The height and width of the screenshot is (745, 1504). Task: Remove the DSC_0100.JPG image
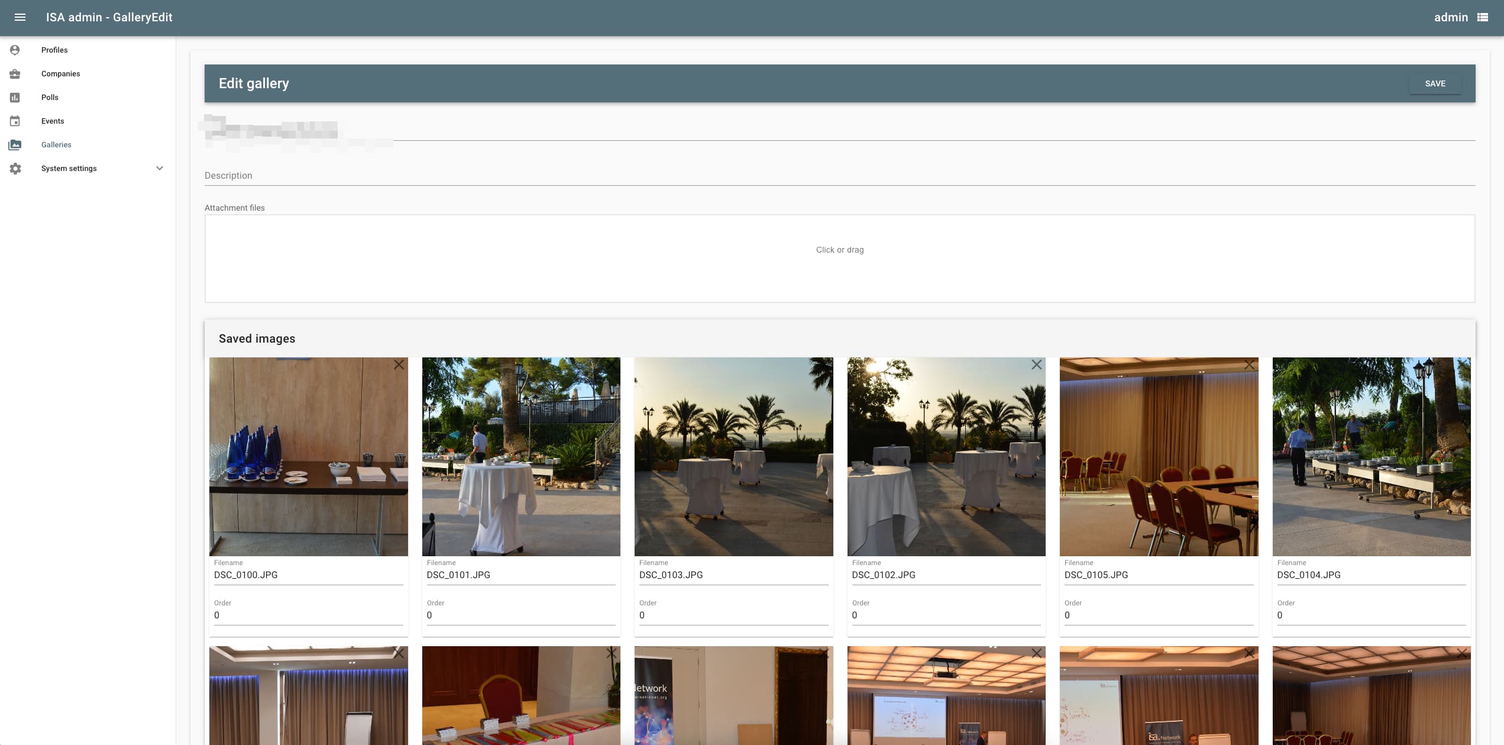point(399,365)
